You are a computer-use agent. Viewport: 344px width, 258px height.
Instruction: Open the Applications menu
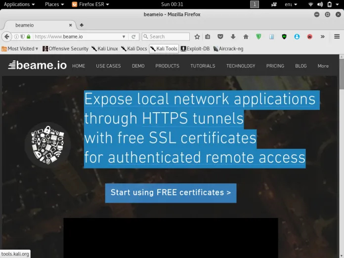click(19, 4)
